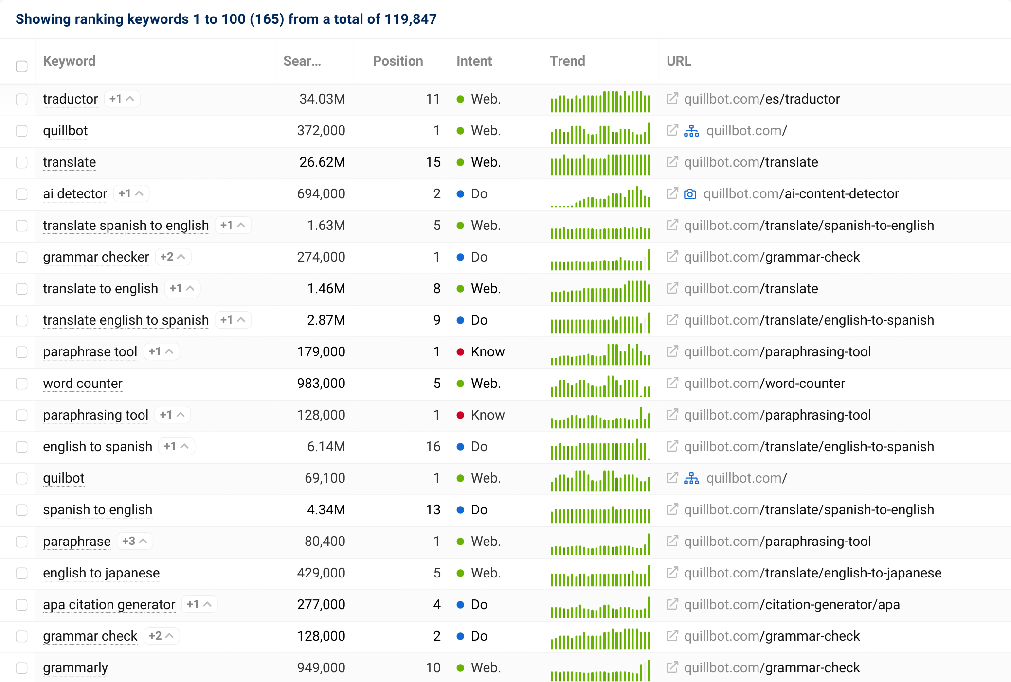Click the trend sparkline for word counter

click(600, 386)
